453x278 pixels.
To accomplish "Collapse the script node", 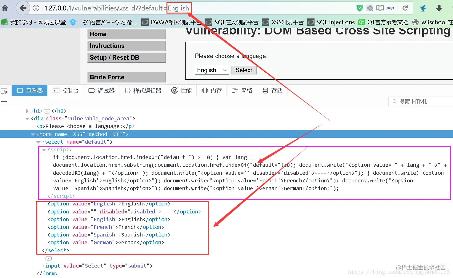I will click(44, 150).
